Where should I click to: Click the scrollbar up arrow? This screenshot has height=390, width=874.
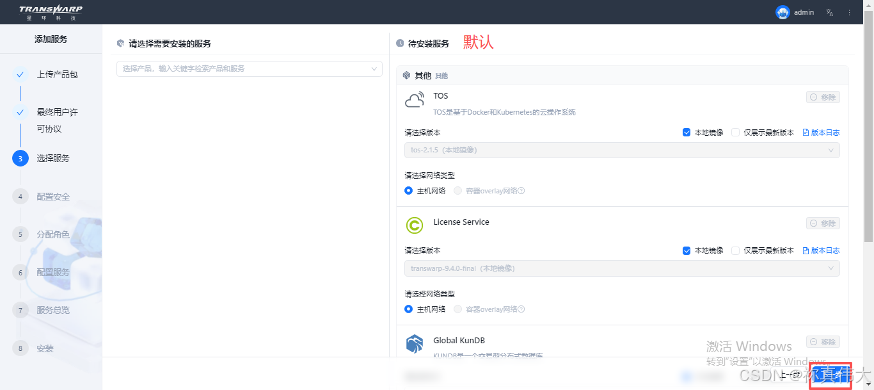coord(868,5)
